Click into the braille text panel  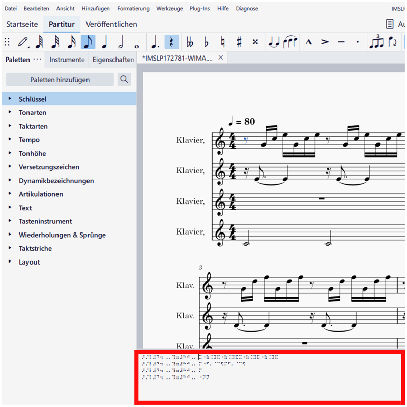point(270,377)
